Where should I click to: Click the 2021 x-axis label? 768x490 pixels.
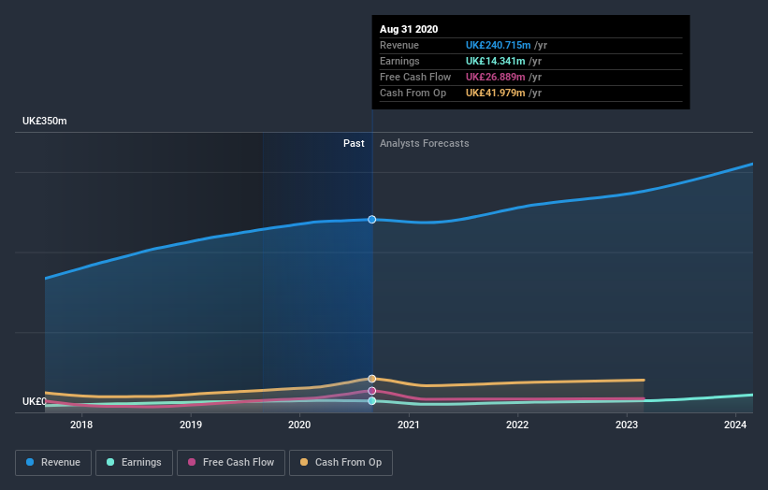pos(409,425)
